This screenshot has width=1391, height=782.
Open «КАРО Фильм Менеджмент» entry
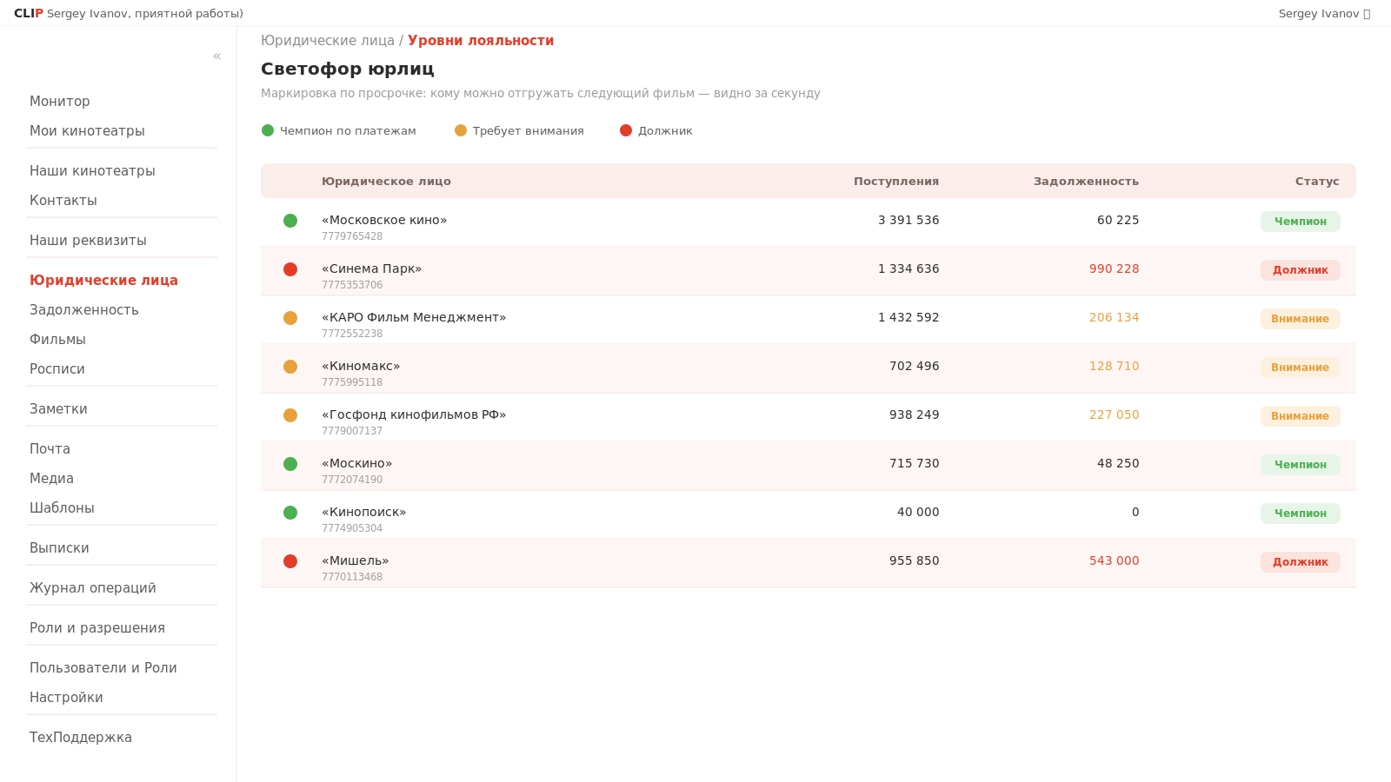click(414, 318)
